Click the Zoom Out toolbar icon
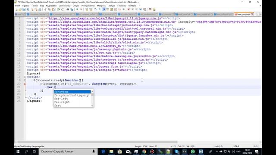The image size is (276, 155). pyautogui.click(x=82, y=9)
